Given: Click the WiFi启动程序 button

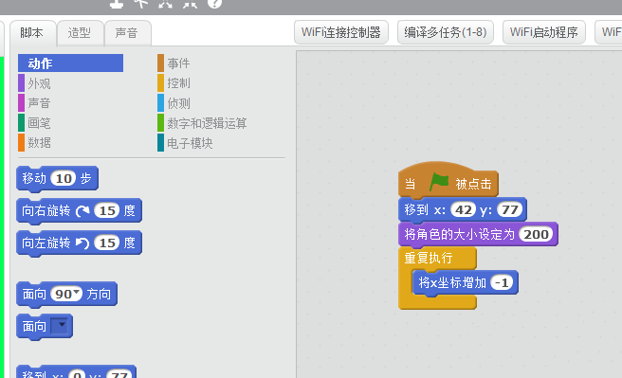Looking at the screenshot, I should point(544,32).
